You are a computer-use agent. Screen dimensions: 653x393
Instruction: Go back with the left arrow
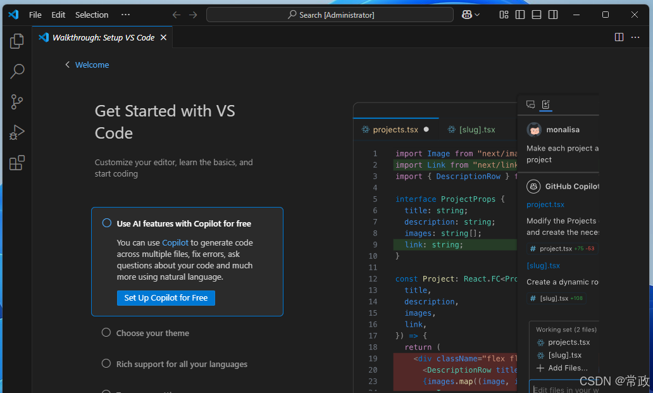pyautogui.click(x=177, y=15)
